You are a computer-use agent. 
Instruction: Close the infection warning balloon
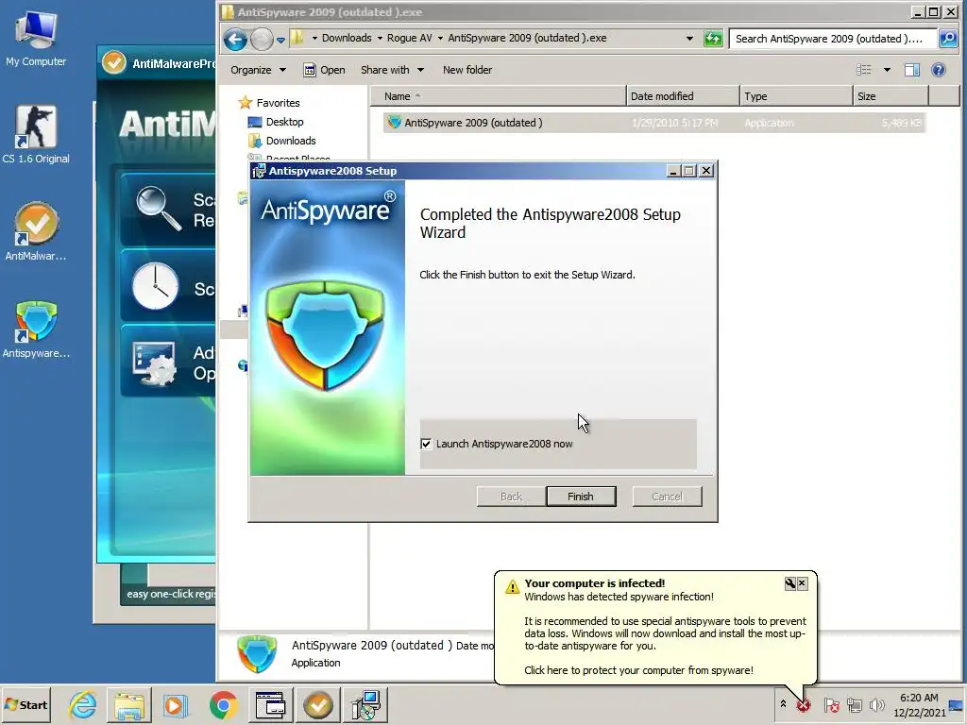802,583
